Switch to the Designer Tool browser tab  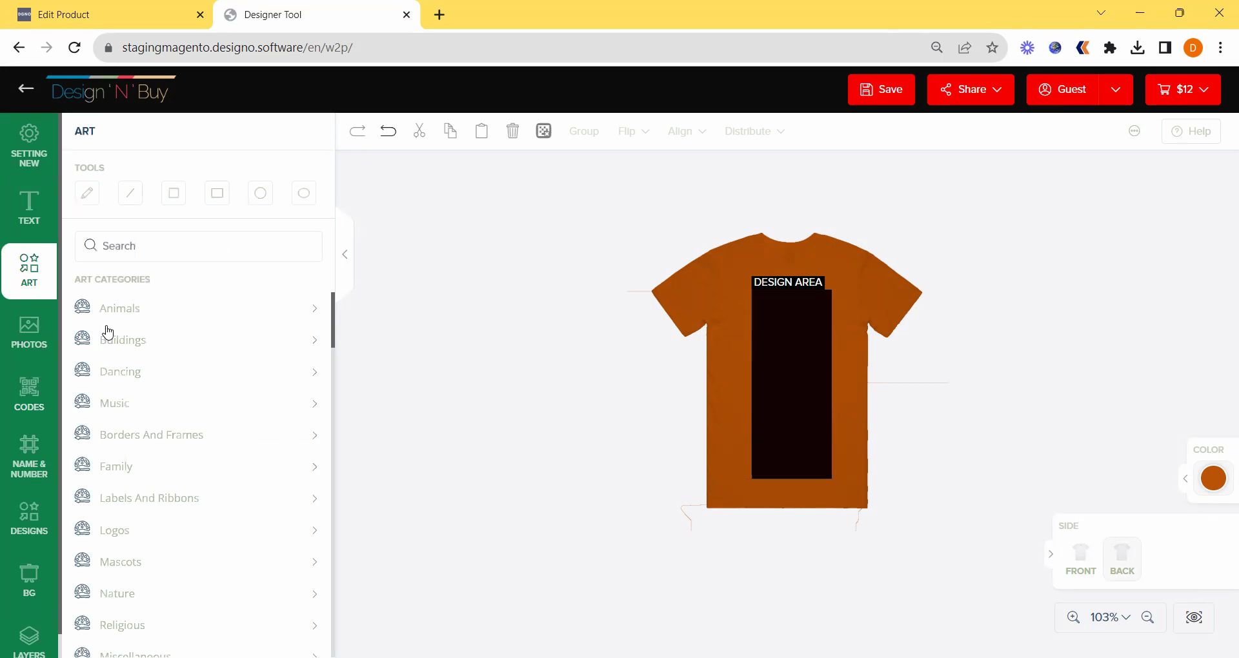coord(316,14)
